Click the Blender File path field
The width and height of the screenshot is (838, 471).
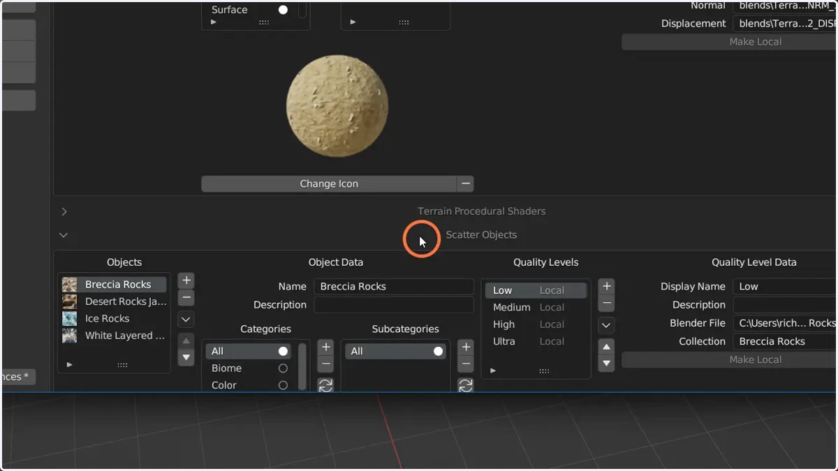pyautogui.click(x=785, y=323)
